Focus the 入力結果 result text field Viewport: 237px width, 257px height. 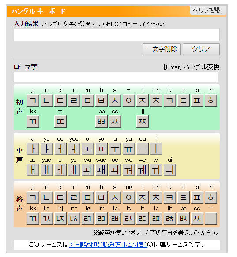[117, 35]
